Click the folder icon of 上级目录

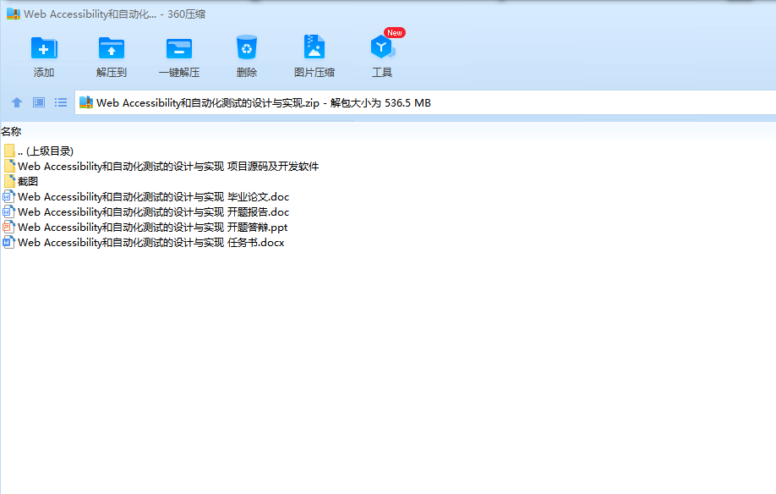pyautogui.click(x=9, y=151)
